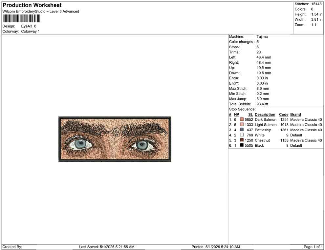
Task: Click the Light Salmon description text
Action: pos(266,125)
